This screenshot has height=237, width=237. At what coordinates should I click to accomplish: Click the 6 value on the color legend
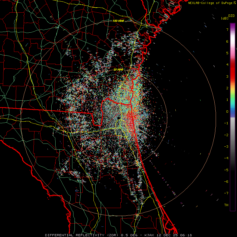tap(227, 41)
